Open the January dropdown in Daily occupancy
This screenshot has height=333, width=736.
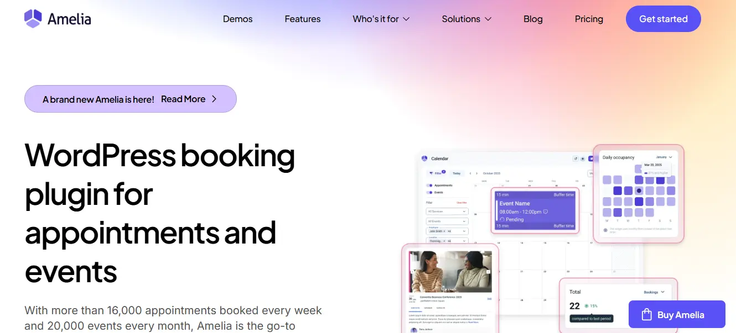664,157
